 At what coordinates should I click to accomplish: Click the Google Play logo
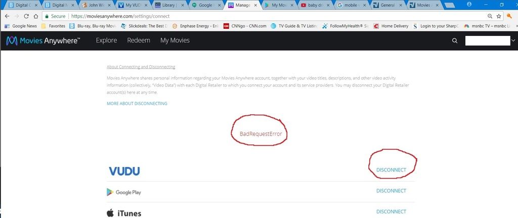[124, 192]
